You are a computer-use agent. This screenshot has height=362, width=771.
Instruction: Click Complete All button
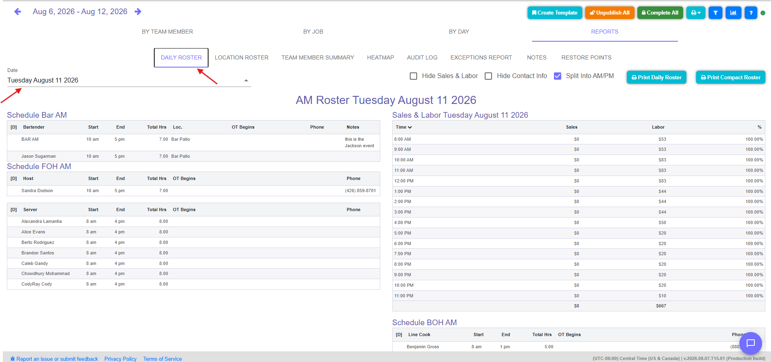[660, 13]
